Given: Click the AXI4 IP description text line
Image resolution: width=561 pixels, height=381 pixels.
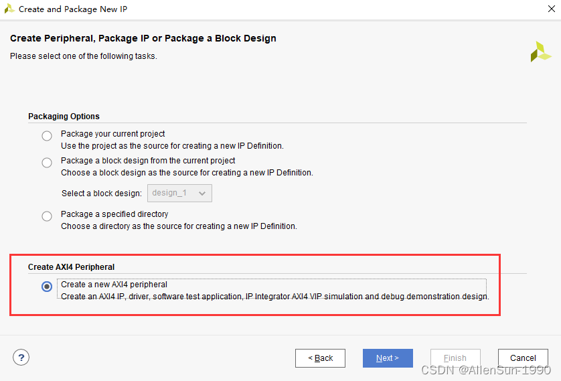Looking at the screenshot, I should click(x=274, y=296).
